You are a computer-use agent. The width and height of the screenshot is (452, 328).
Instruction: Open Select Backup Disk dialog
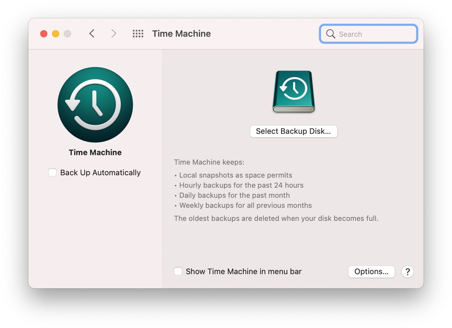pos(293,131)
